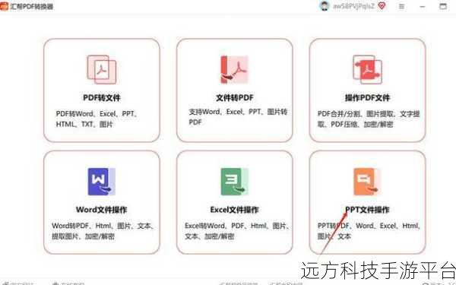Select the 文件转PDF title
Screen dimensions: 456x285
pos(234,98)
